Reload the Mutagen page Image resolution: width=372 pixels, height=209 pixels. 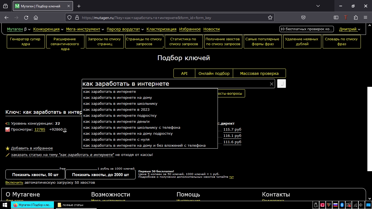click(26, 18)
